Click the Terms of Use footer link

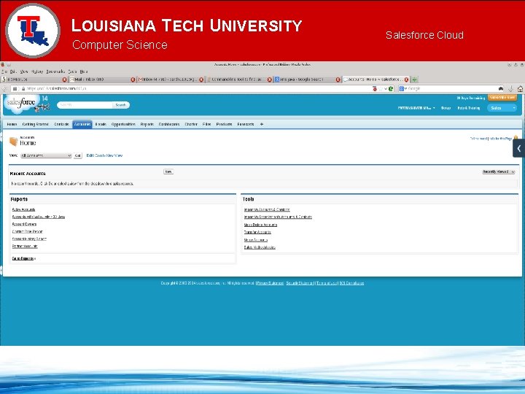327,283
